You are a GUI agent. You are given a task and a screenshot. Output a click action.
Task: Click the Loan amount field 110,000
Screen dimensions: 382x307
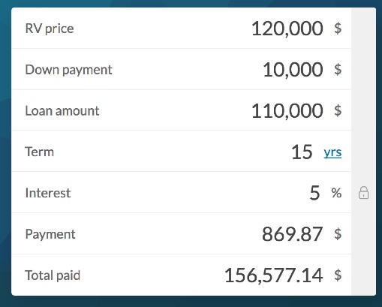pos(287,111)
